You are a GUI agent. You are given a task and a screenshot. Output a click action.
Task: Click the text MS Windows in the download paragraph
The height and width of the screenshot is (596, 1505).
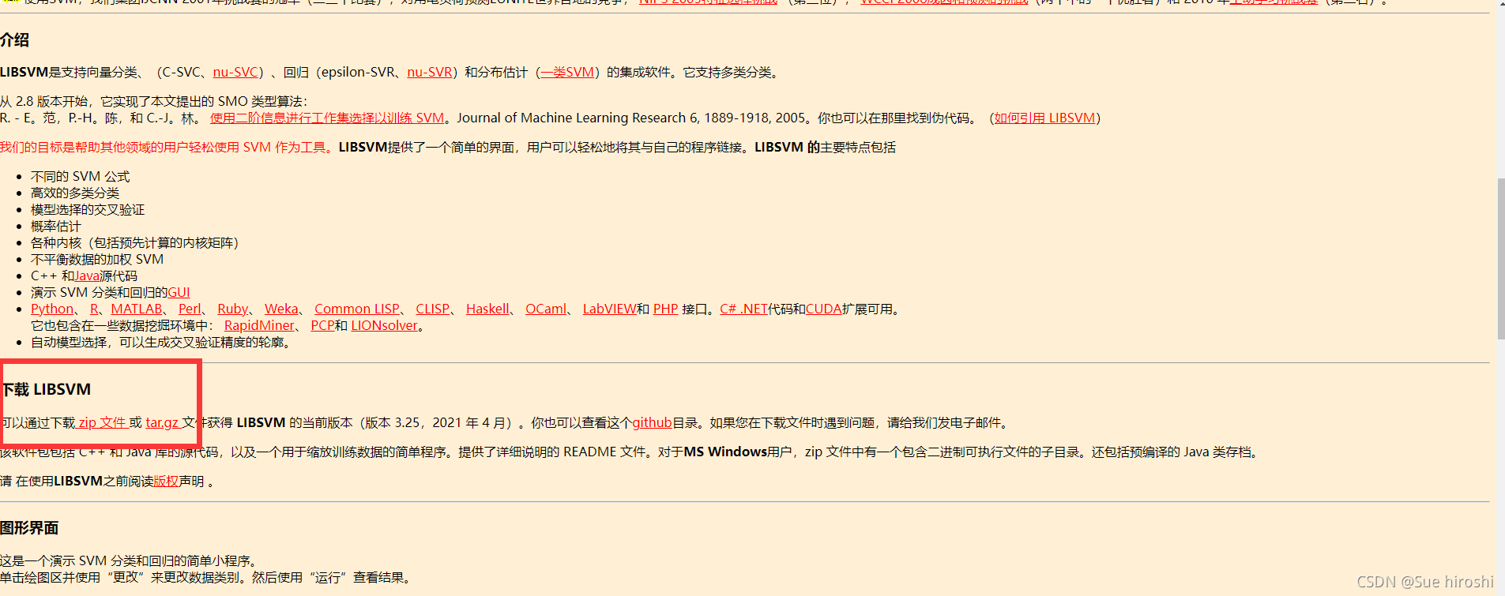coord(725,452)
